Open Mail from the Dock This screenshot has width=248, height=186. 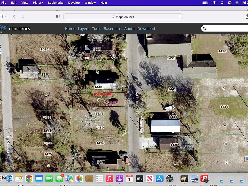(x=39, y=179)
